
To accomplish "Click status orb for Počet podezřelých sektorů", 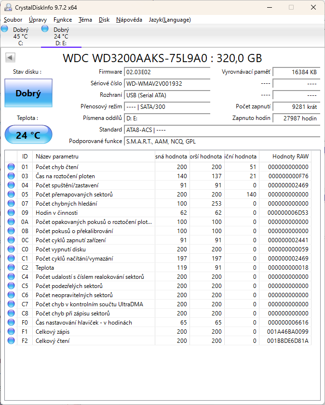I will (x=11, y=286).
